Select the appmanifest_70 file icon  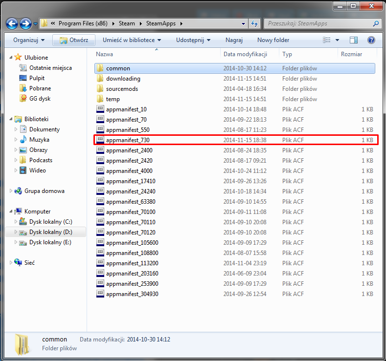tap(100, 119)
